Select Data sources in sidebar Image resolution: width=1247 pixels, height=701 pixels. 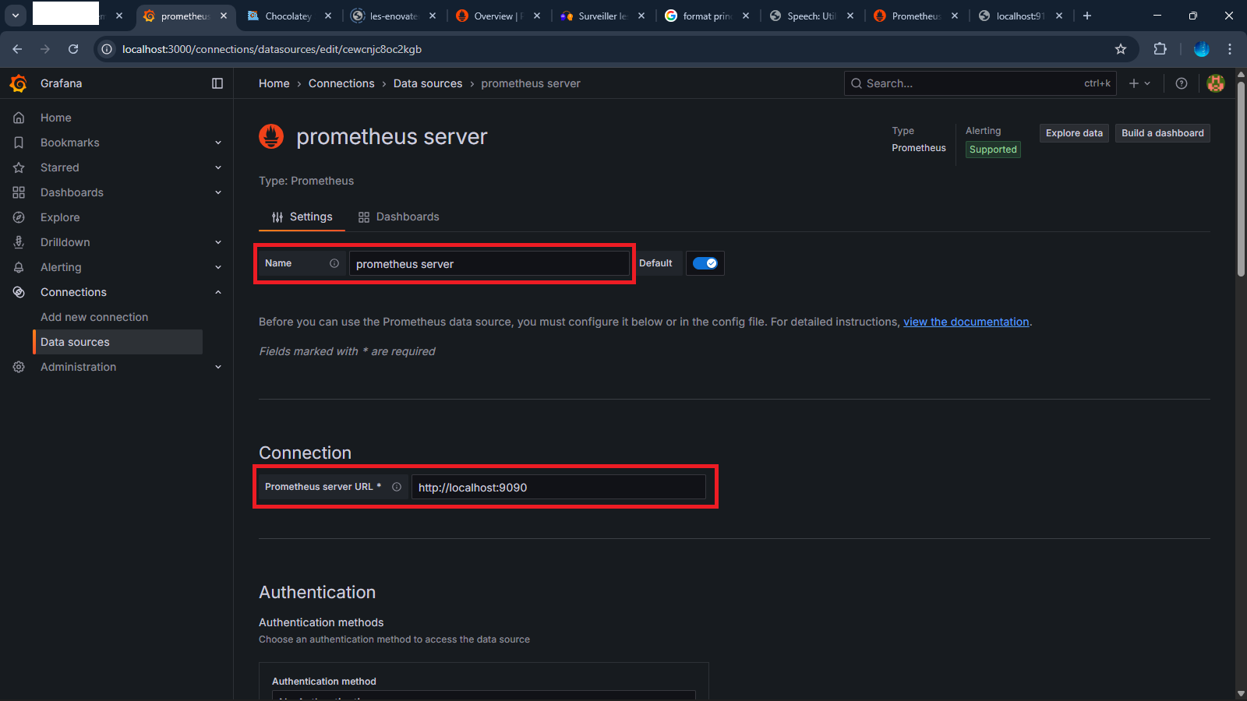click(x=118, y=342)
